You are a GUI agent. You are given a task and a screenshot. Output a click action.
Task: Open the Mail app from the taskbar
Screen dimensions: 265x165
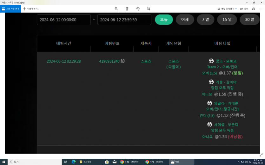[115, 162]
